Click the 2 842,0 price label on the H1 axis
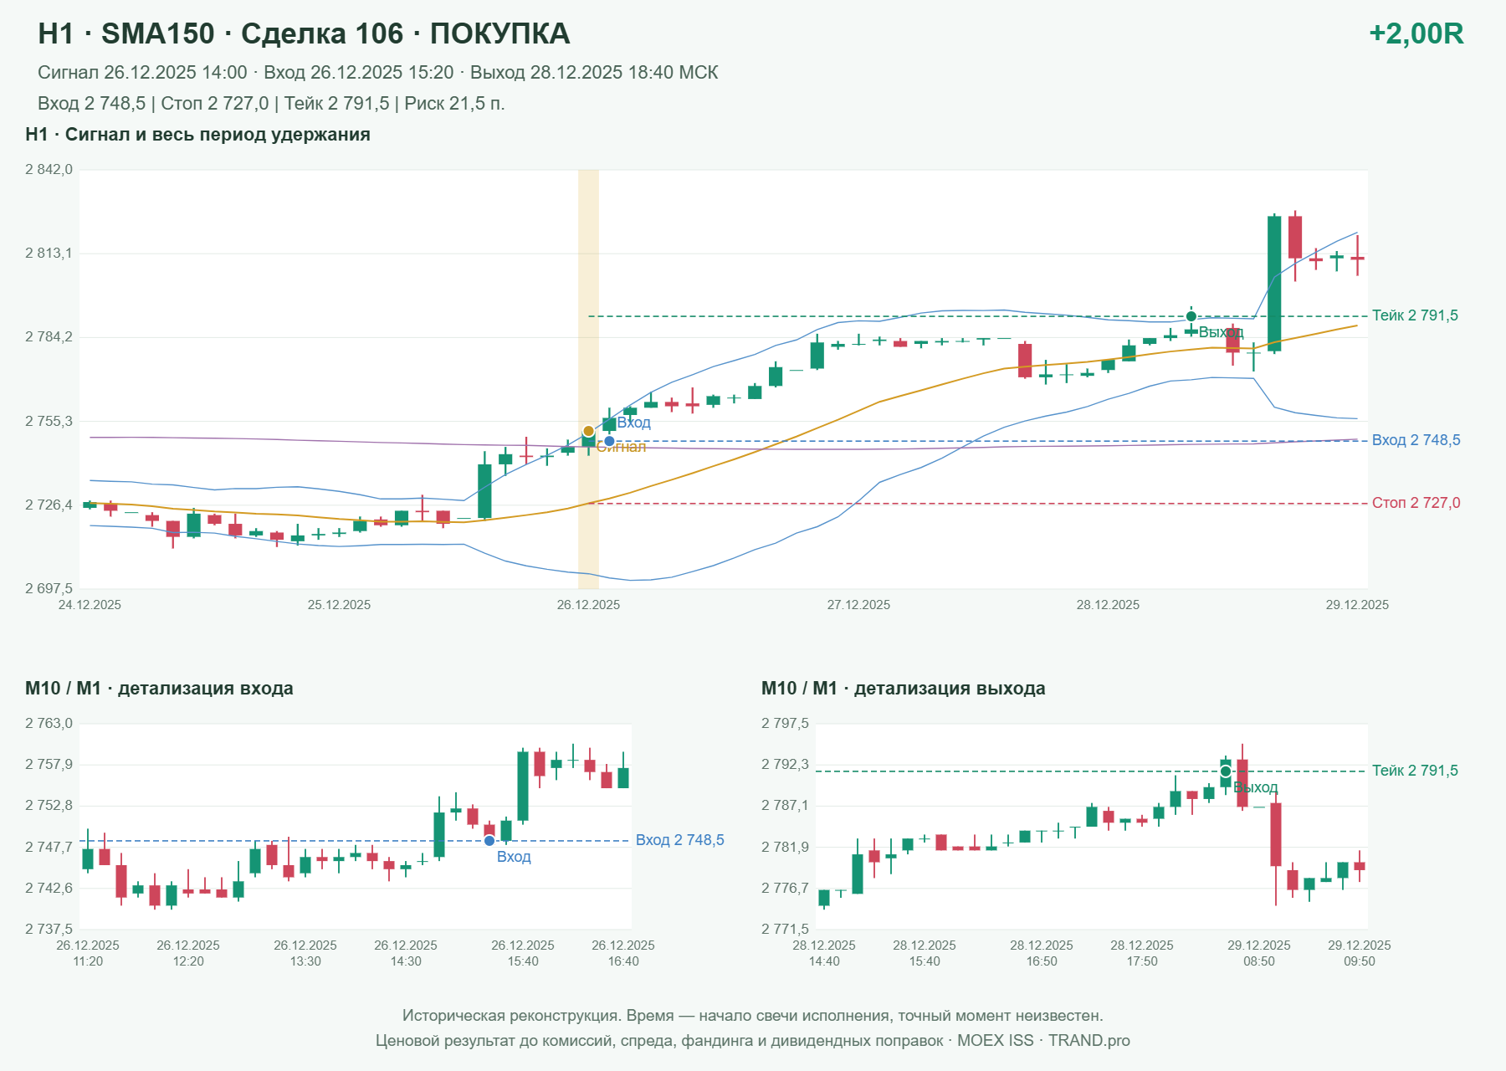The height and width of the screenshot is (1071, 1506). pyautogui.click(x=49, y=170)
